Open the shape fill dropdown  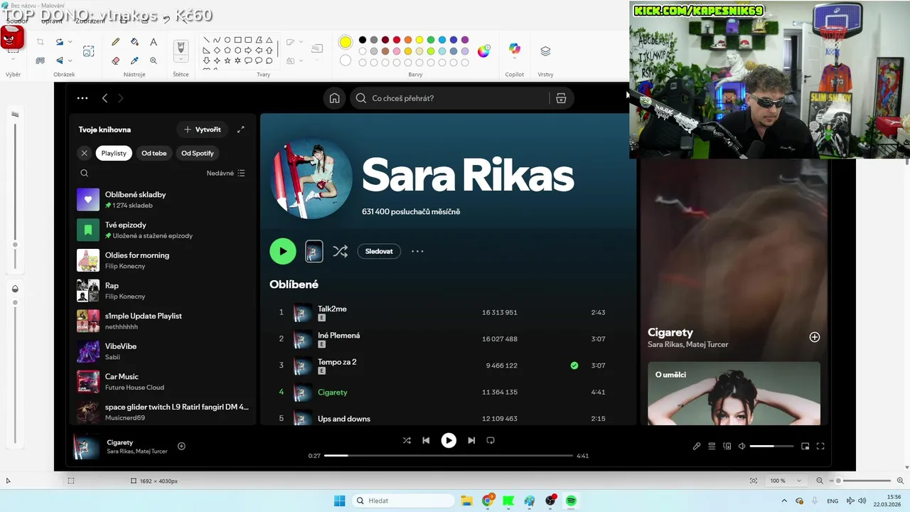point(302,60)
